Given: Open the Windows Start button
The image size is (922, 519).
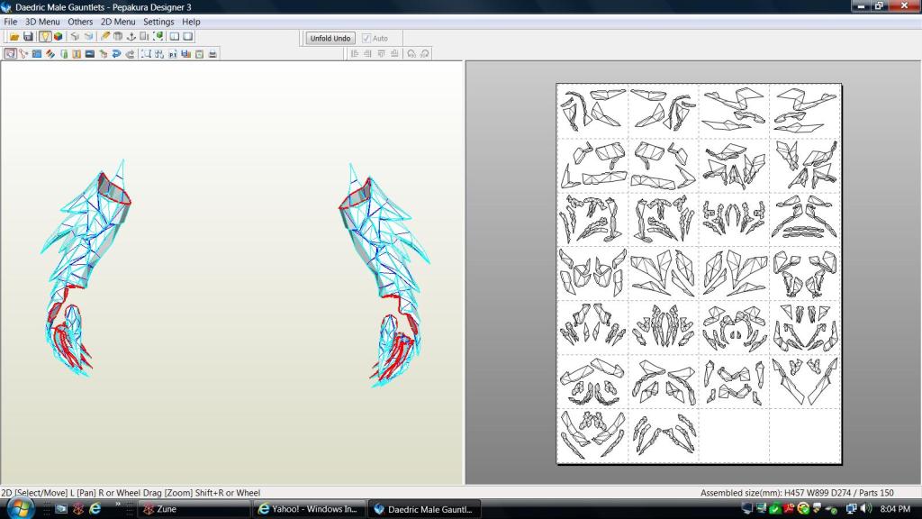Looking at the screenshot, I should point(20,508).
